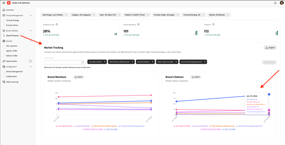
Task: Open Brands Management page
Action: pyautogui.click(x=14, y=72)
